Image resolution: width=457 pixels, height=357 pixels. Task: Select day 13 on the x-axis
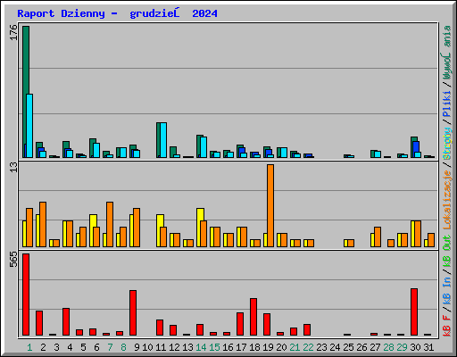click(187, 347)
